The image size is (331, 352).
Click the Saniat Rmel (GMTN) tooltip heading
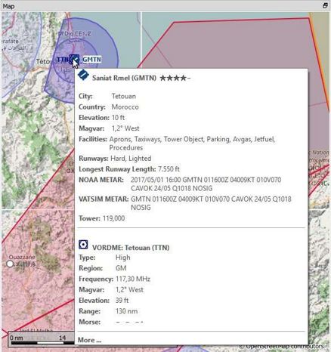pos(124,78)
